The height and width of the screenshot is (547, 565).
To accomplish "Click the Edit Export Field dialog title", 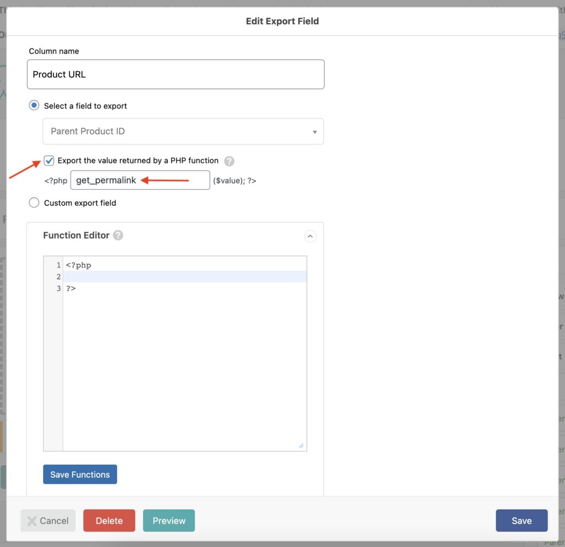I will click(282, 21).
